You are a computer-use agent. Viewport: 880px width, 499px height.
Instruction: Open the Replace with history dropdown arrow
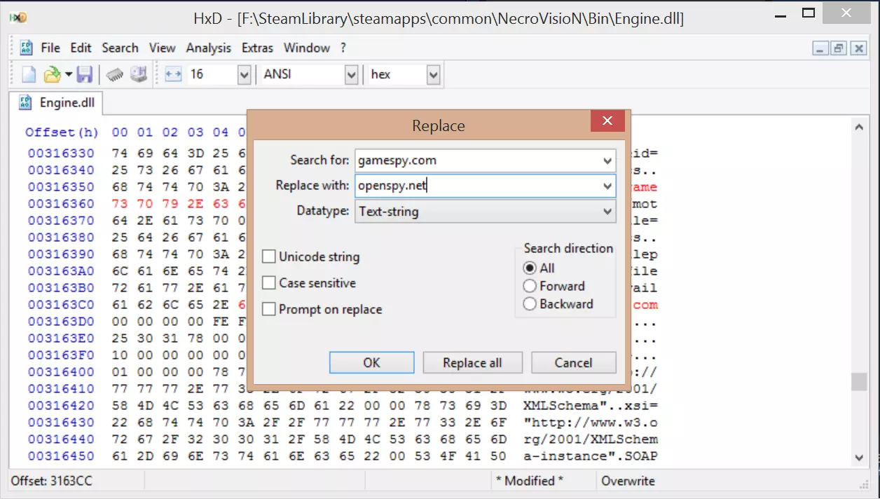tap(607, 186)
